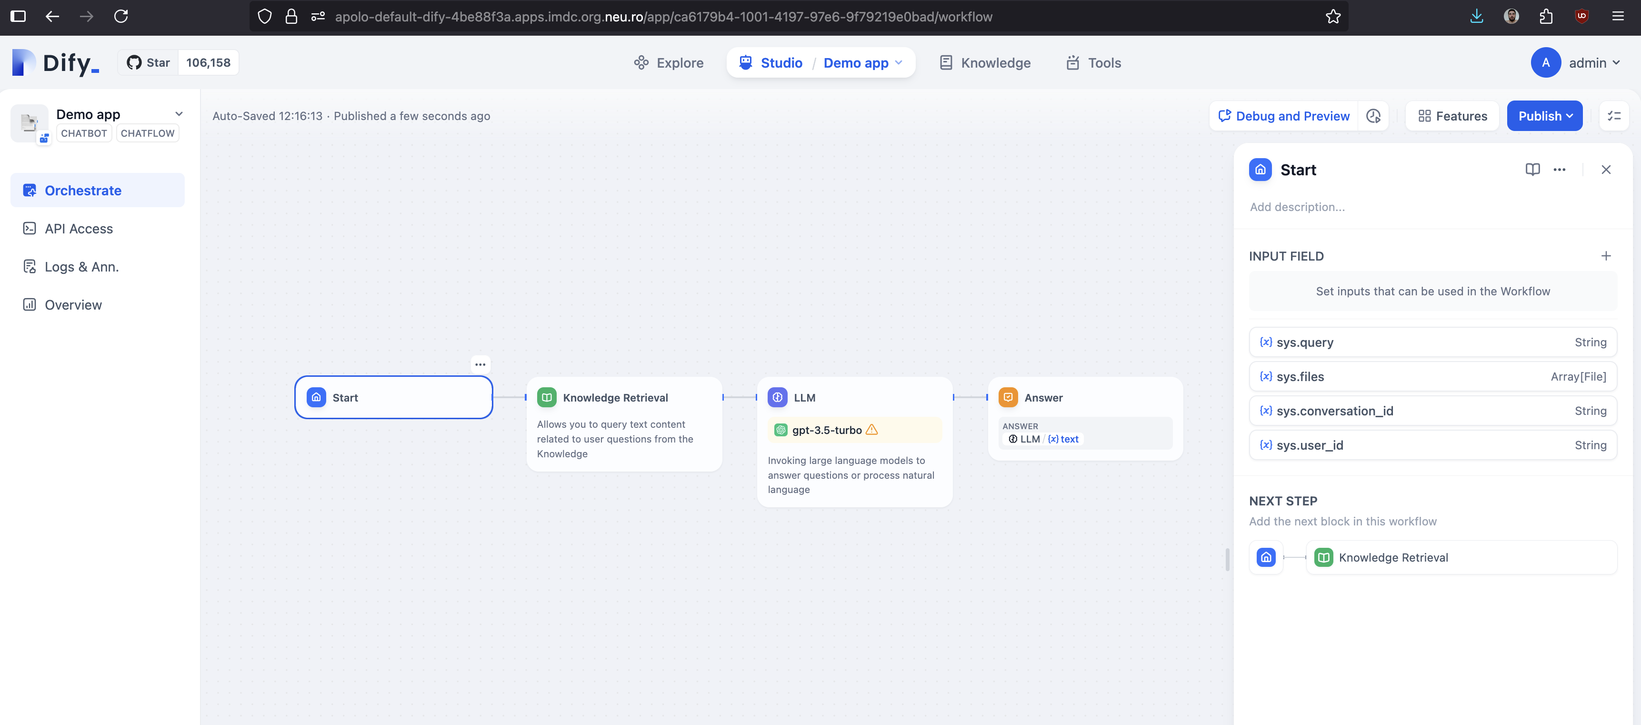The height and width of the screenshot is (725, 1641).
Task: Click three-dots above Start node
Action: [x=480, y=364]
